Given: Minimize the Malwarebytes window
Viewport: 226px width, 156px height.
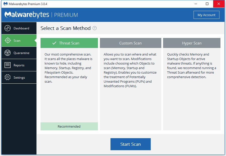Looking at the screenshot, I should [196, 4].
